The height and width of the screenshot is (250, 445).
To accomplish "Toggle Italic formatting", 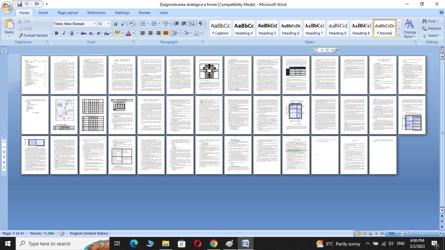I will 64,33.
